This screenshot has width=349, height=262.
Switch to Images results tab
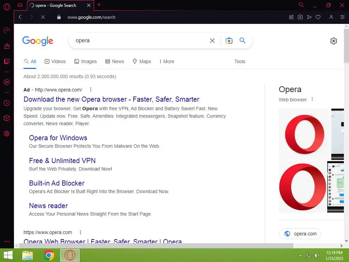86,61
